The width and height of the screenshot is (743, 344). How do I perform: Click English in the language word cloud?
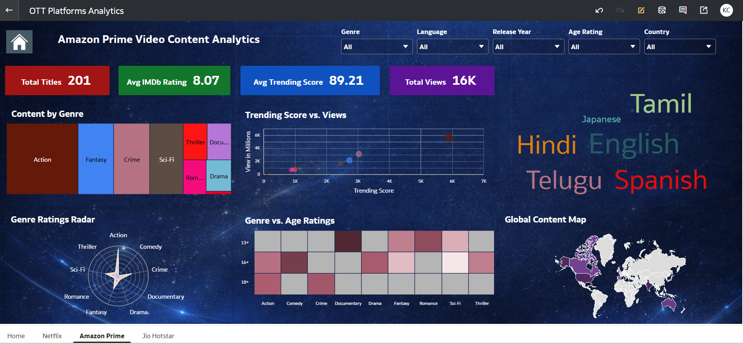(x=634, y=144)
